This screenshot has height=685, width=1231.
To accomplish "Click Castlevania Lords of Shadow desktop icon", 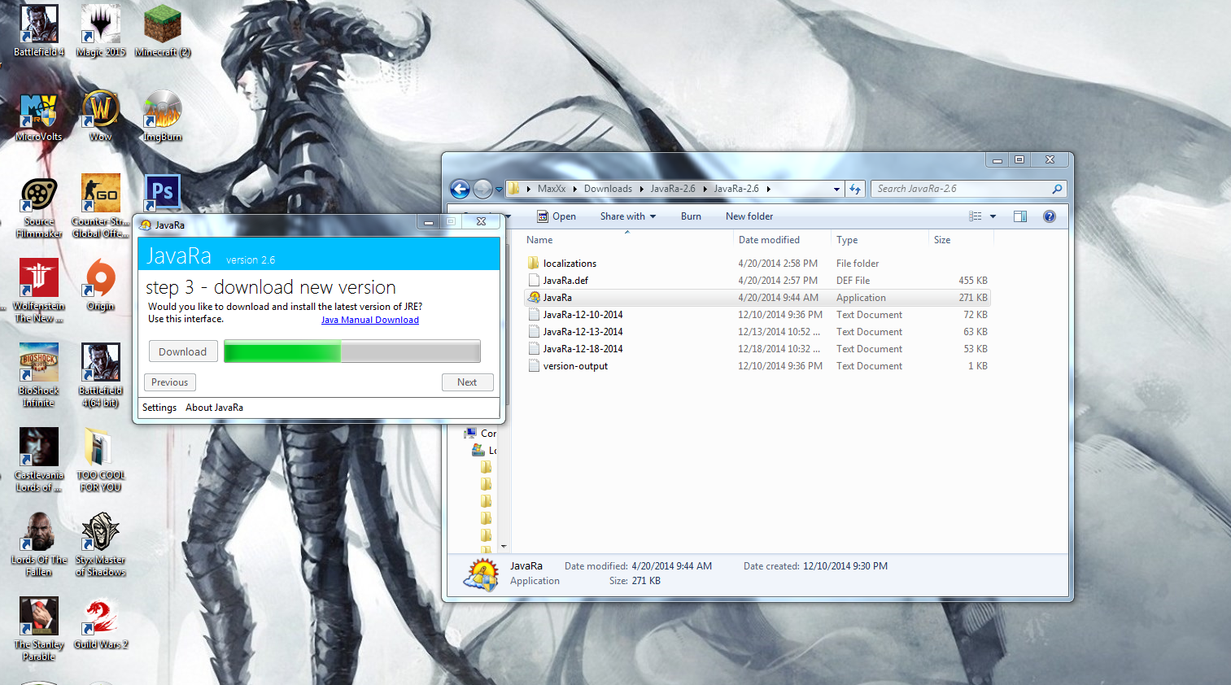I will pos(39,460).
